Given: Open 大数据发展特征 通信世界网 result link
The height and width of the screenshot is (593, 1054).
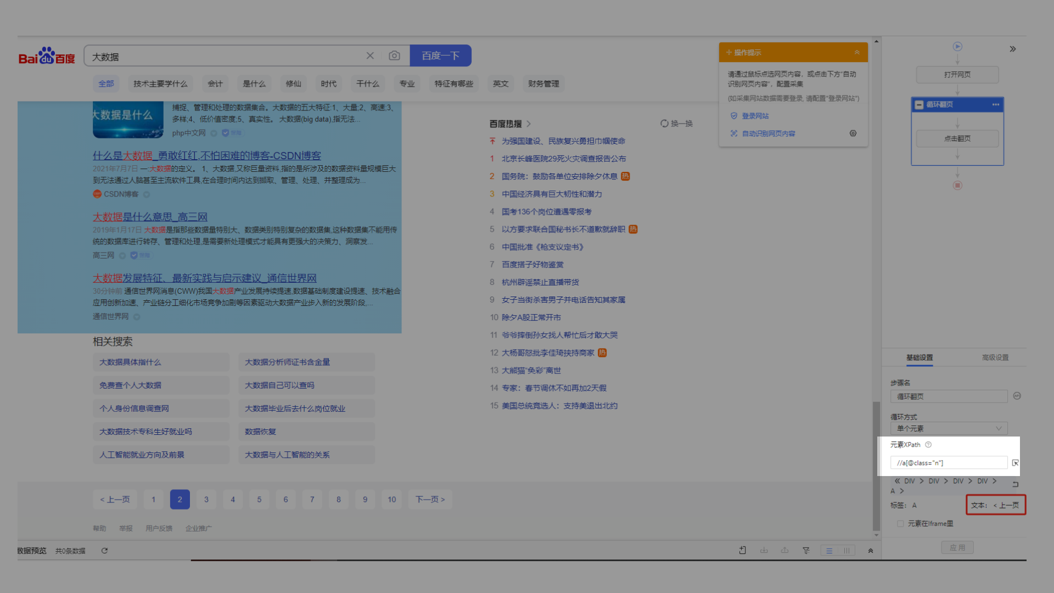Looking at the screenshot, I should point(204,278).
